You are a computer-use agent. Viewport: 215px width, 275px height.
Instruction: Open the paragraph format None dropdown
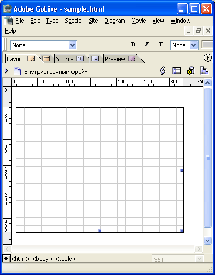tap(44, 45)
